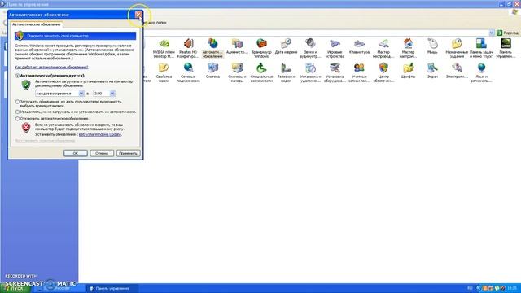Image resolution: width=521 pixels, height=293 pixels.
Task: Open Установка и удаление программ icon
Action: point(310,72)
